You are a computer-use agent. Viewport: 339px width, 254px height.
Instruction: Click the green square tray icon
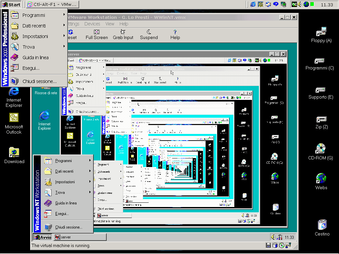[x=312, y=4]
